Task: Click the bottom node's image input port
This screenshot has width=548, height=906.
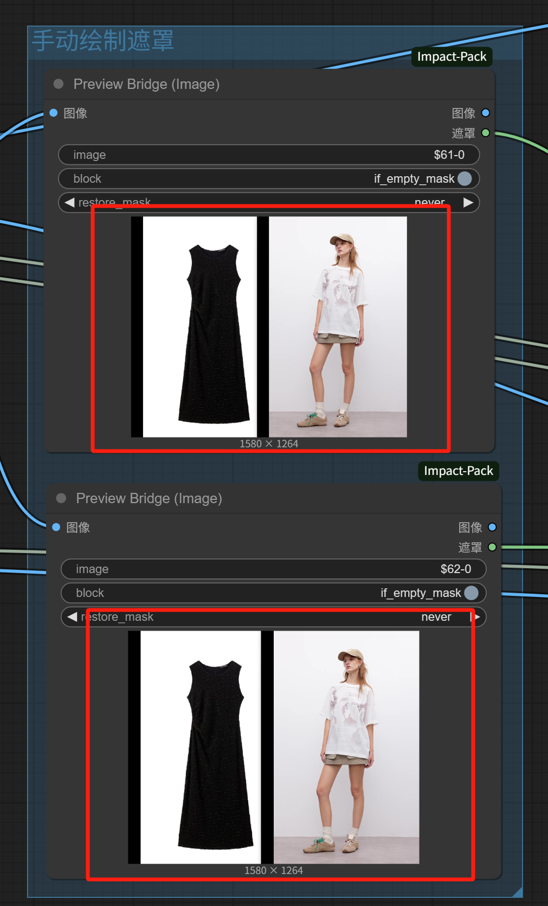Action: click(56, 527)
